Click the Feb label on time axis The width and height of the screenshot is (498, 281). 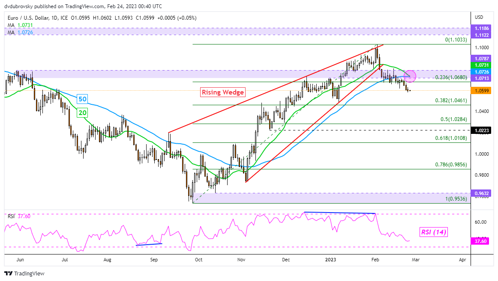point(375,260)
